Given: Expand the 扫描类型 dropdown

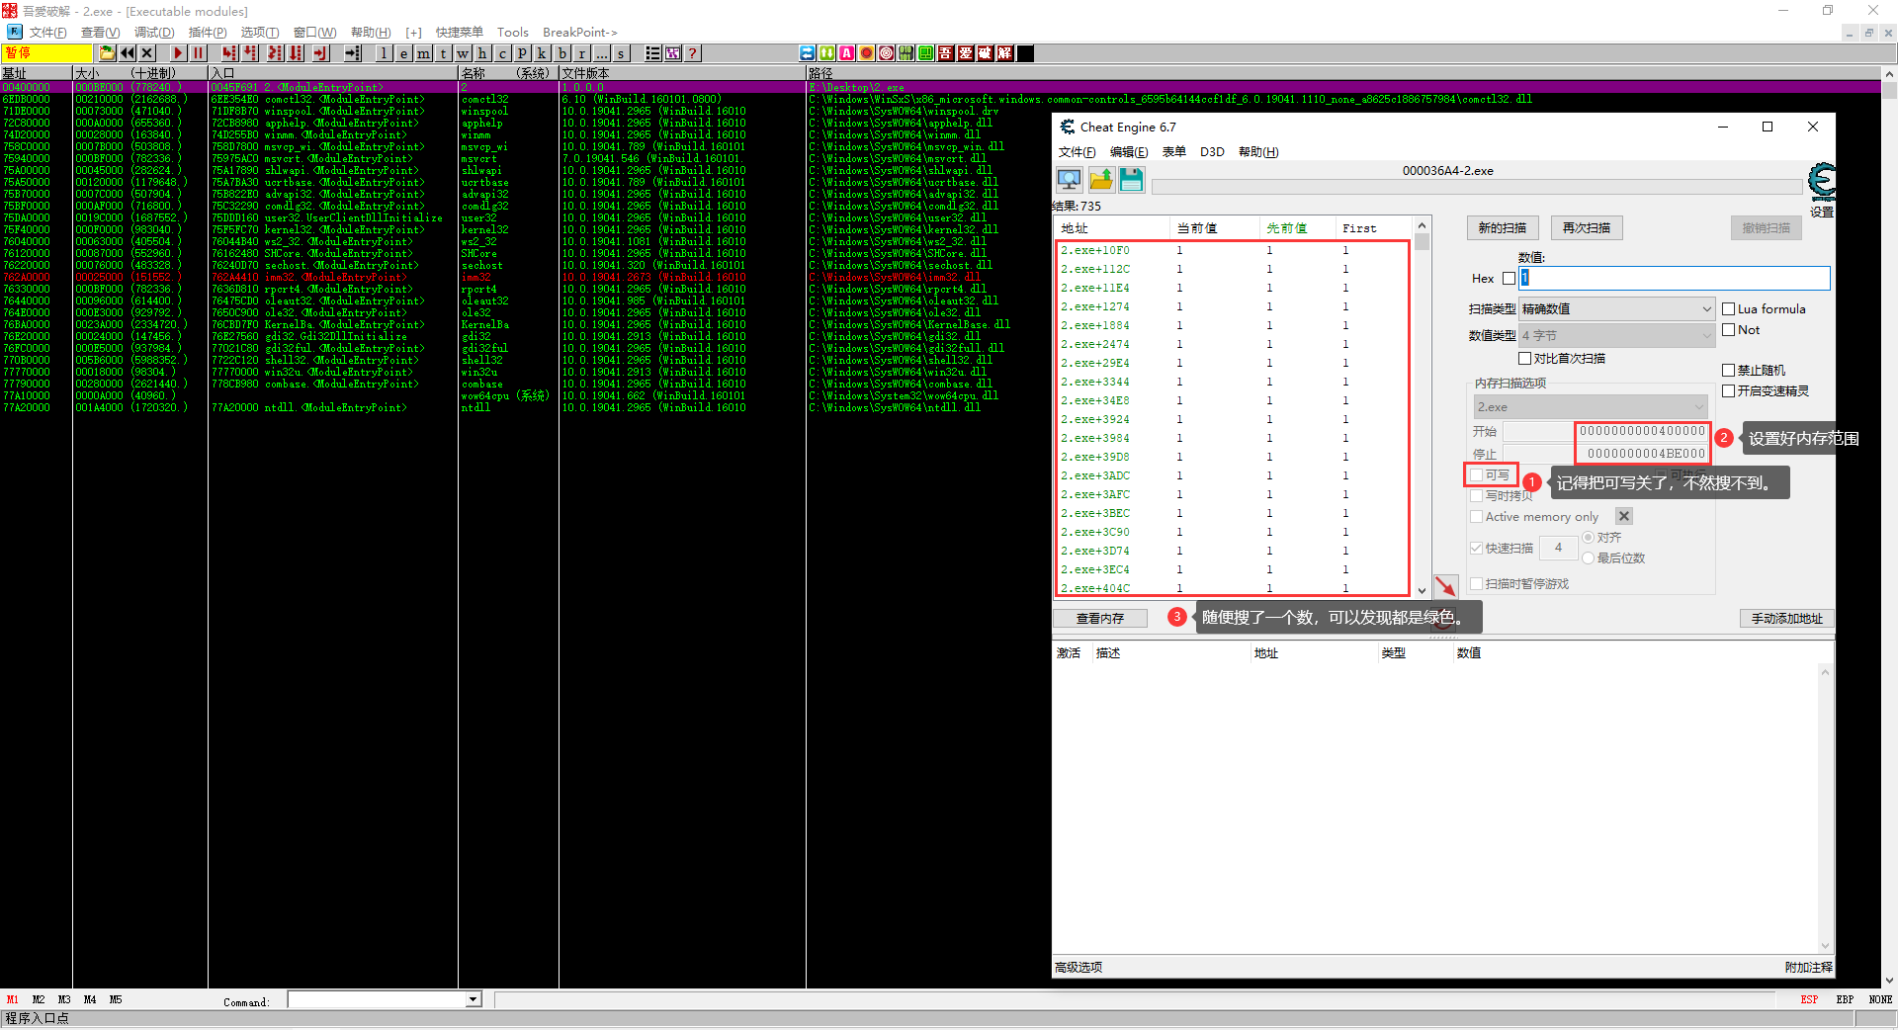Looking at the screenshot, I should point(1615,309).
